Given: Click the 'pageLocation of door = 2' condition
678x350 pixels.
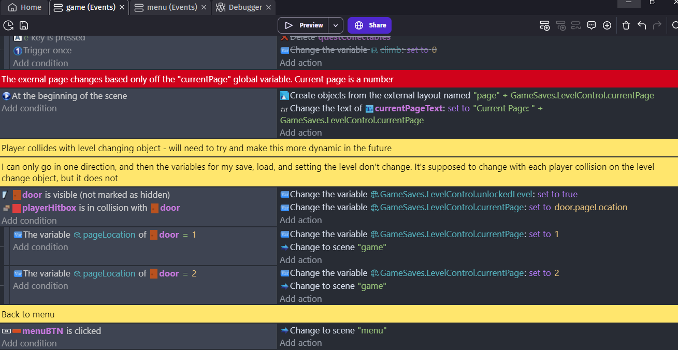Looking at the screenshot, I should point(105,273).
